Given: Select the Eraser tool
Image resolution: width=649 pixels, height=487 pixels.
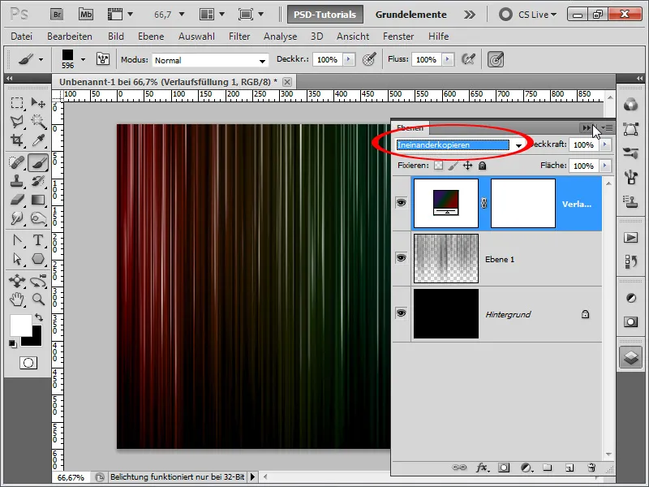Looking at the screenshot, I should click(17, 200).
